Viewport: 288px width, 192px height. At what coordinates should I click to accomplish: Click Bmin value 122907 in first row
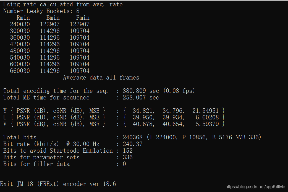pyautogui.click(x=50, y=24)
